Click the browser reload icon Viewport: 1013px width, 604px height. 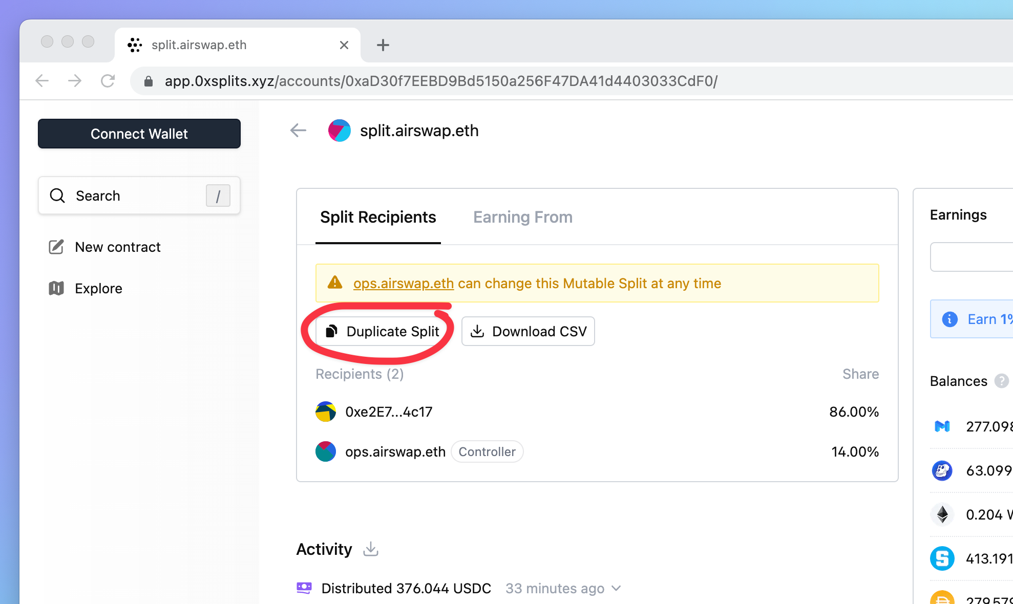click(108, 81)
